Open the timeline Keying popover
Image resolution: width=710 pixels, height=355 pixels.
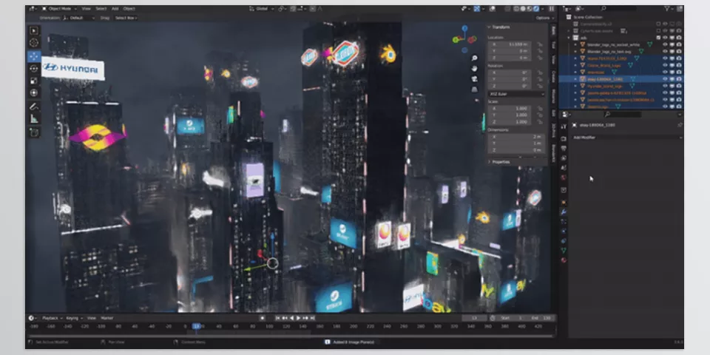[x=73, y=318]
